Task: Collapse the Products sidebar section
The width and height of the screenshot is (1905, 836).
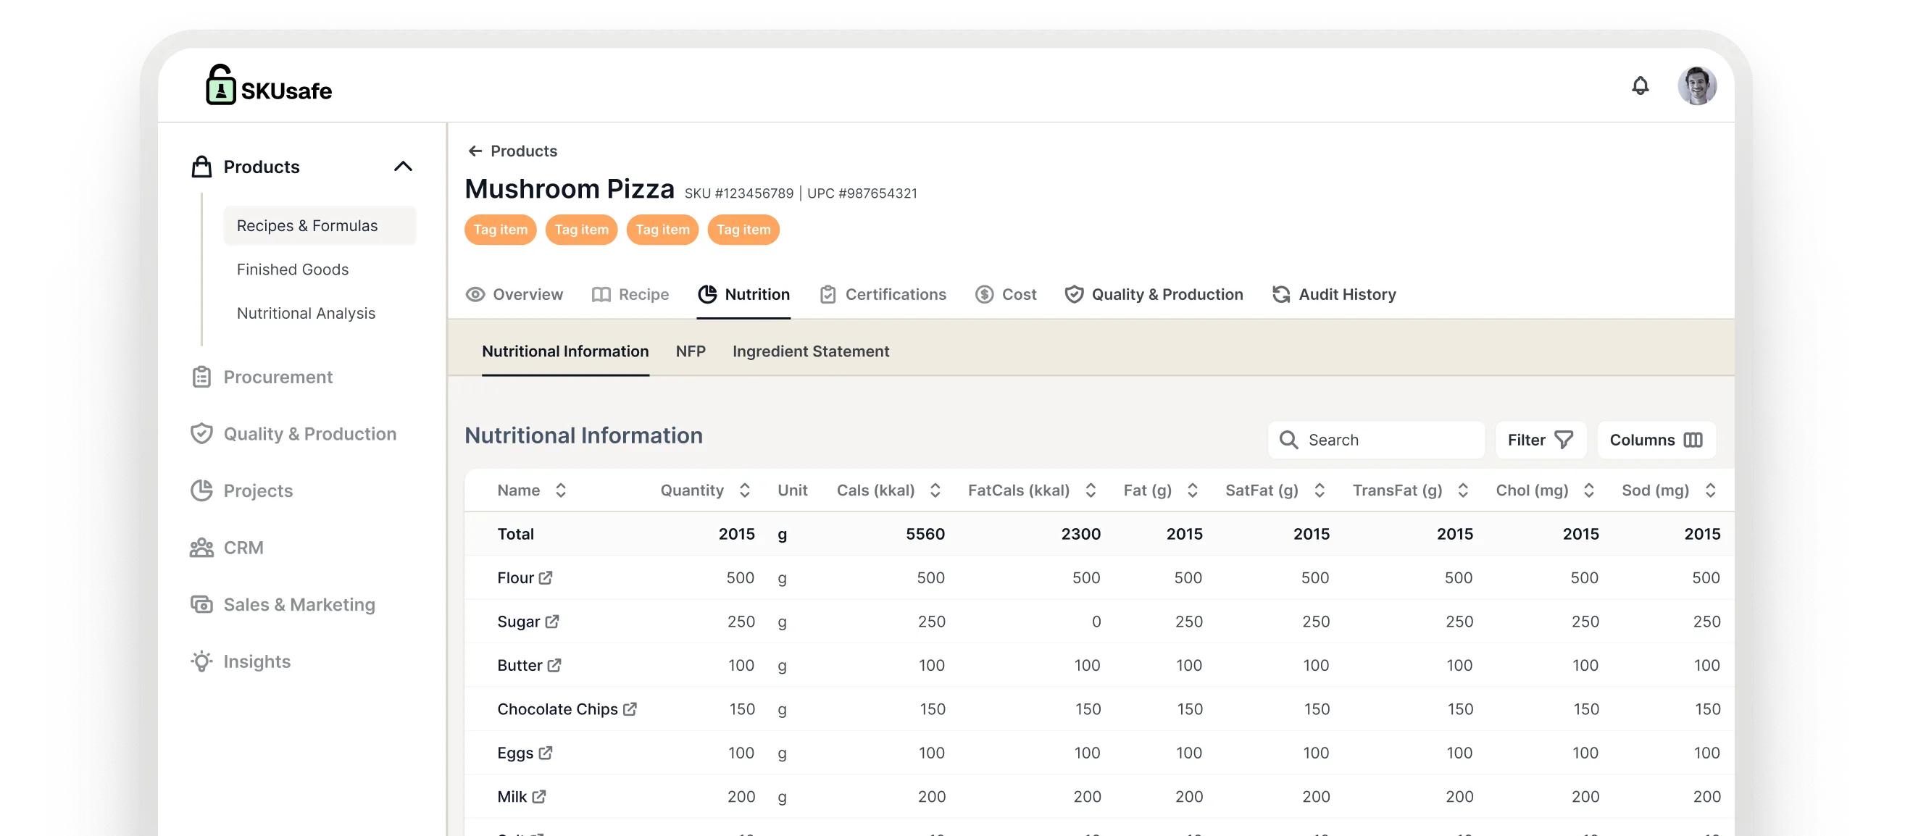Action: [403, 167]
